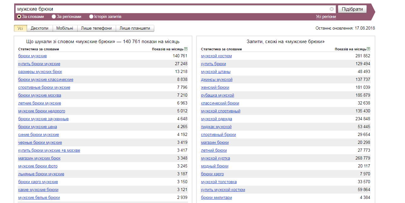Open the similar query 'брюки милитари'
Viewport: 405px width, 203px height.
(216, 198)
